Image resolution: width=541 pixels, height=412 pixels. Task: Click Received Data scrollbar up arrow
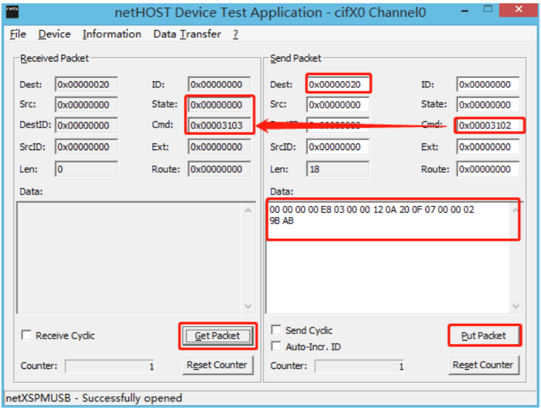tap(248, 210)
